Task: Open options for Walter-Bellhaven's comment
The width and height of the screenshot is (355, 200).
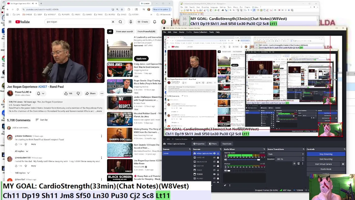Action: (x=102, y=136)
